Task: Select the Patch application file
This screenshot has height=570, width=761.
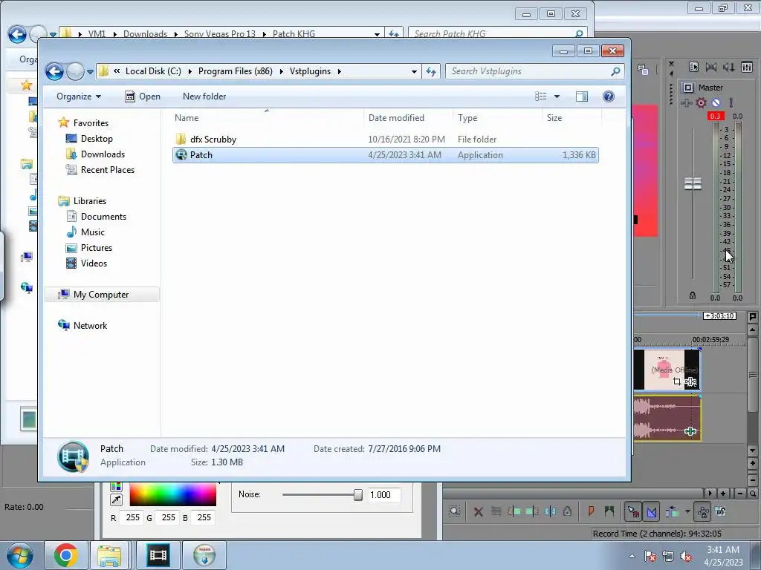Action: [x=386, y=155]
